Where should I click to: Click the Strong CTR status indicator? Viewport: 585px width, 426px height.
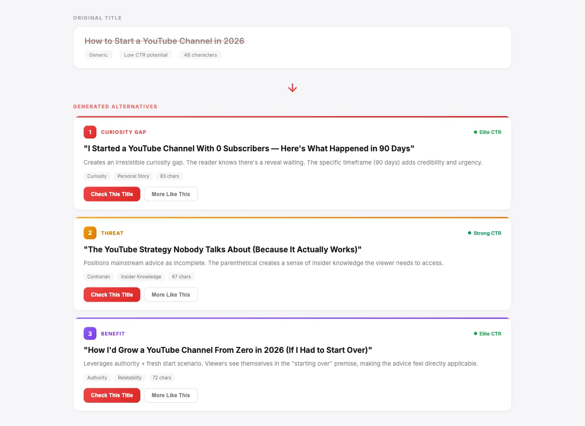point(484,233)
